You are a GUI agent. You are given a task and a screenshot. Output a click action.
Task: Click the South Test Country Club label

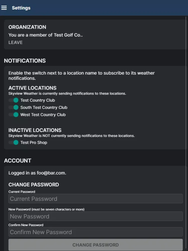pos(44,107)
